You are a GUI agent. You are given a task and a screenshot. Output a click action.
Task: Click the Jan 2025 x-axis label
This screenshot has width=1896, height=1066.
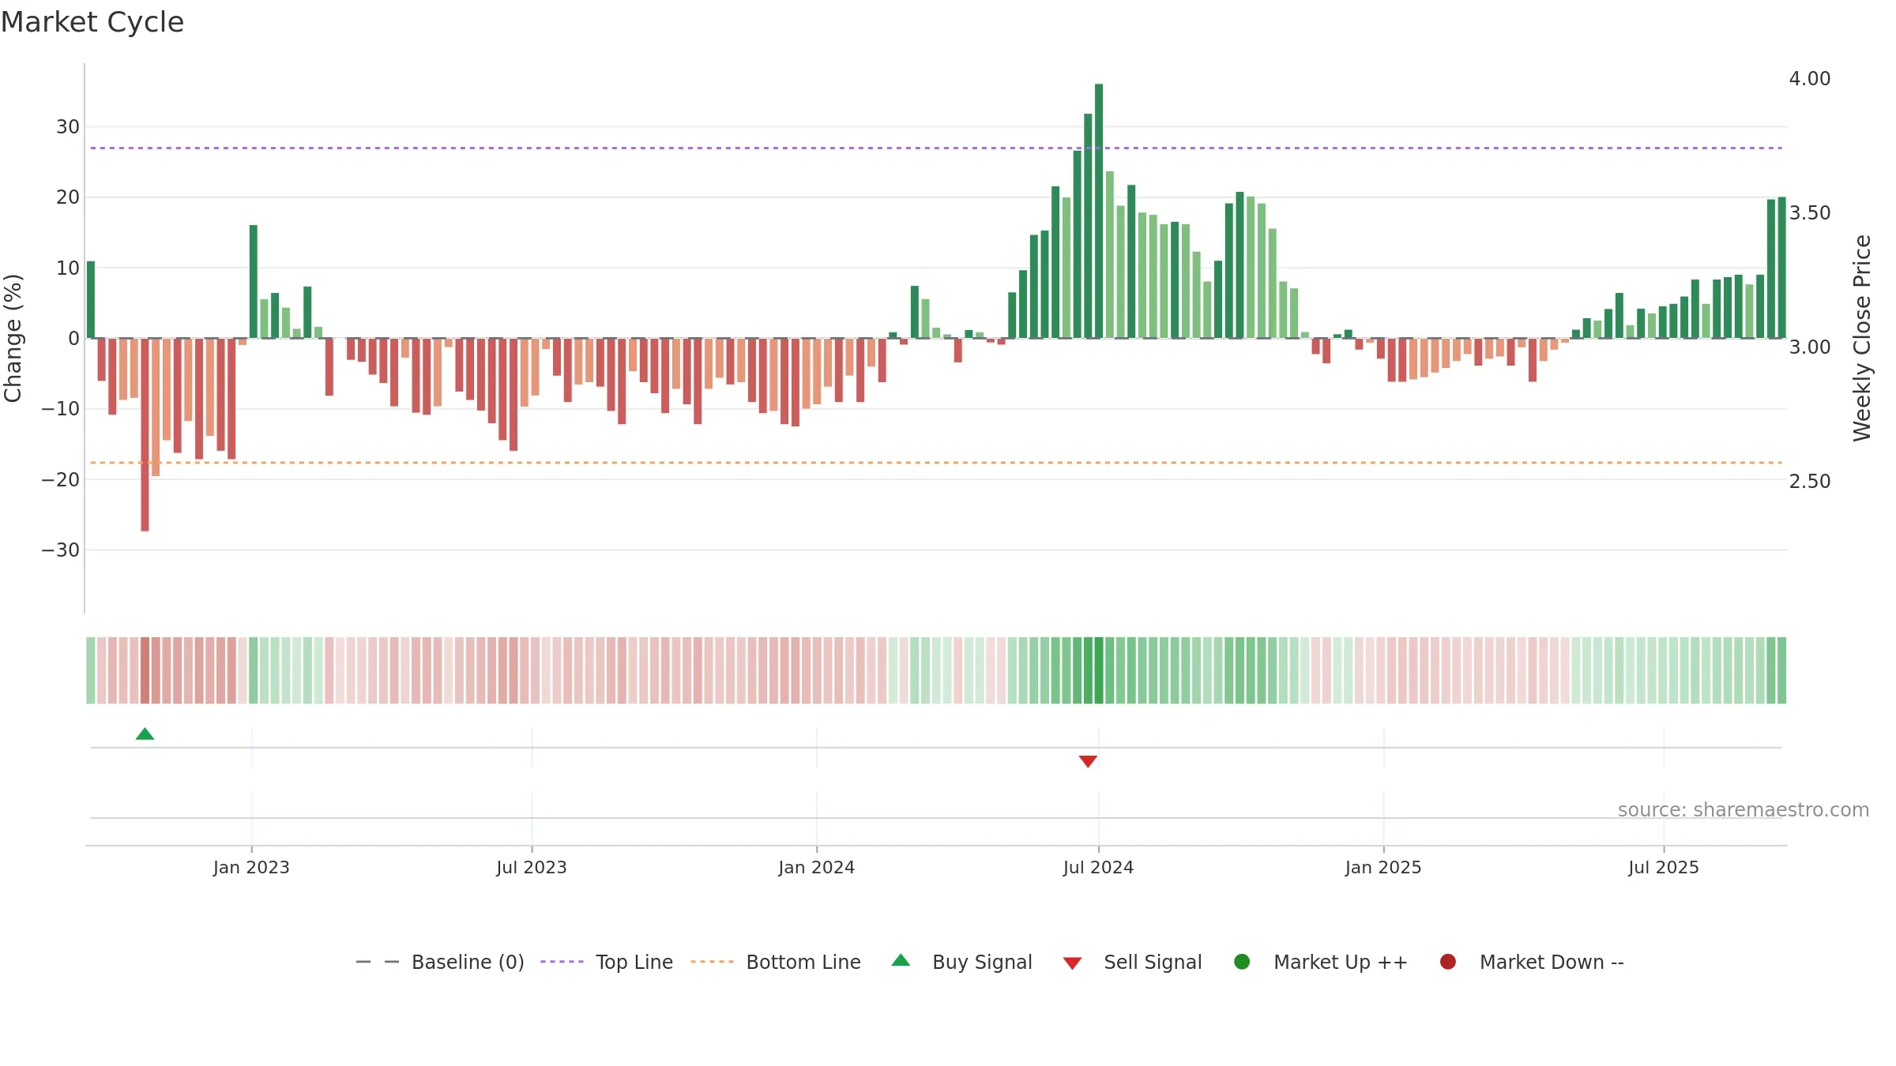(1383, 867)
